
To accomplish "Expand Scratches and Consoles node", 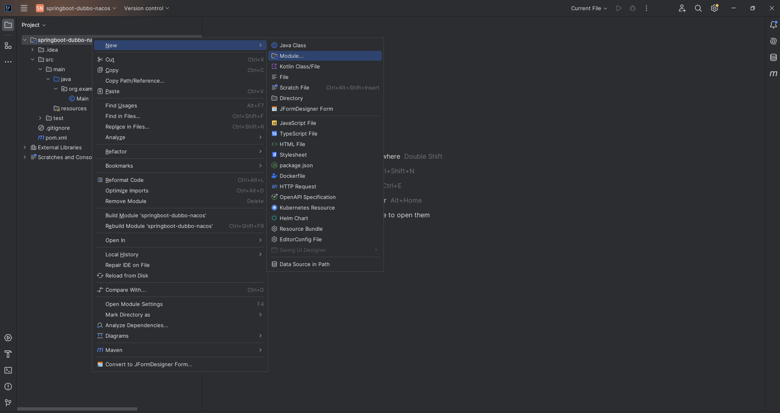I will point(25,157).
